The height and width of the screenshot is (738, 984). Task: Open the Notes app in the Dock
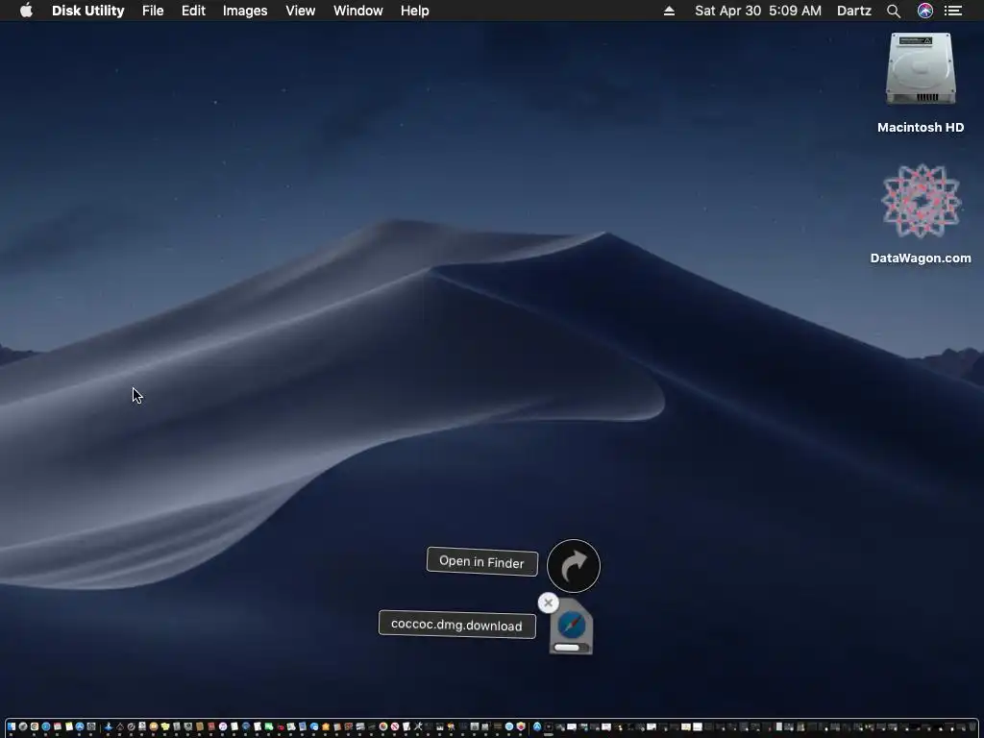coord(69,726)
